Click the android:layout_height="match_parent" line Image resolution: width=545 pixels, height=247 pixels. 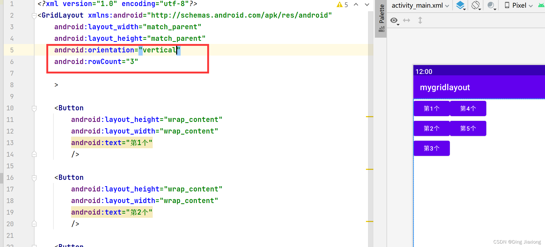pyautogui.click(x=130, y=38)
